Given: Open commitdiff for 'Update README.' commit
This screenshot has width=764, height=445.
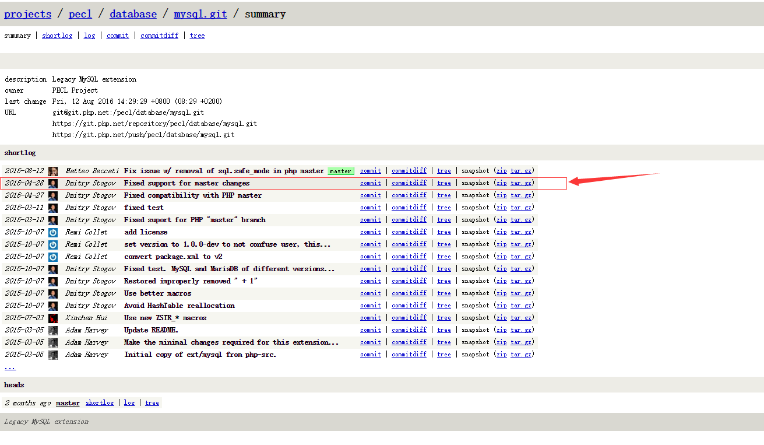Looking at the screenshot, I should point(409,330).
